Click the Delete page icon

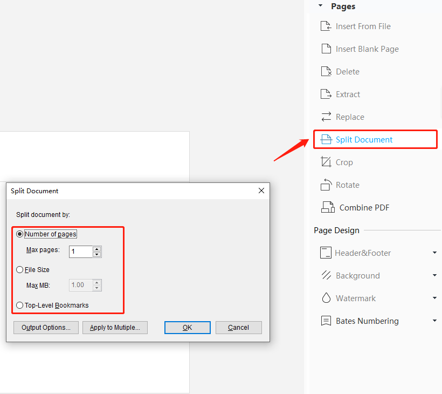click(326, 71)
